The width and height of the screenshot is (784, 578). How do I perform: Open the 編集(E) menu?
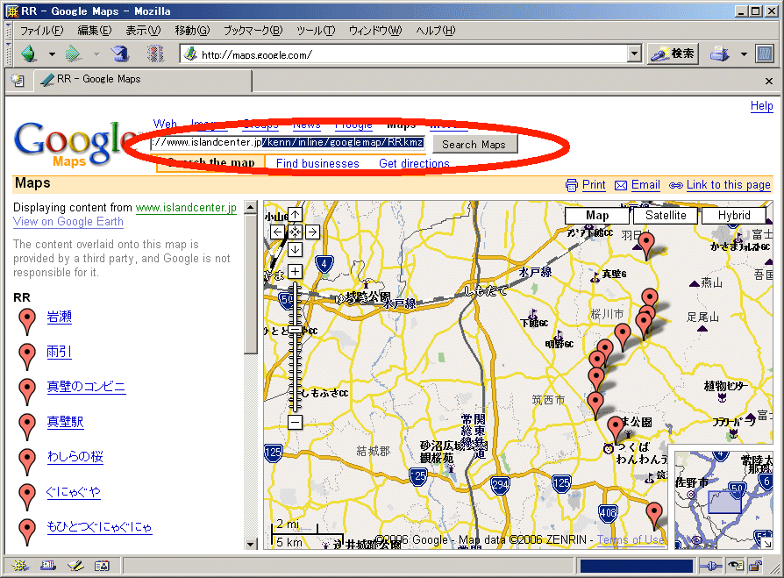[x=95, y=31]
